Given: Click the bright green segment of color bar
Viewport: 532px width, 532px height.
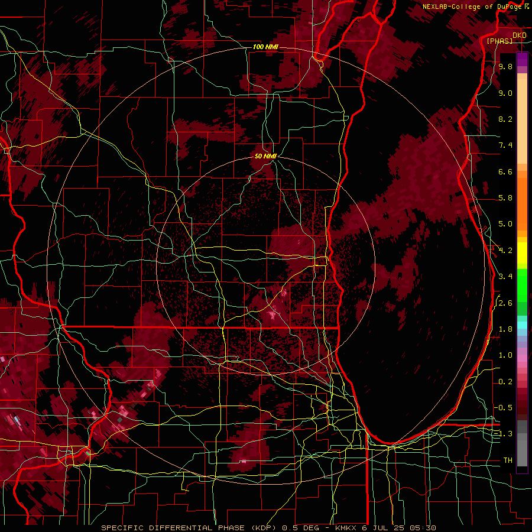Looking at the screenshot, I should coord(522,286).
